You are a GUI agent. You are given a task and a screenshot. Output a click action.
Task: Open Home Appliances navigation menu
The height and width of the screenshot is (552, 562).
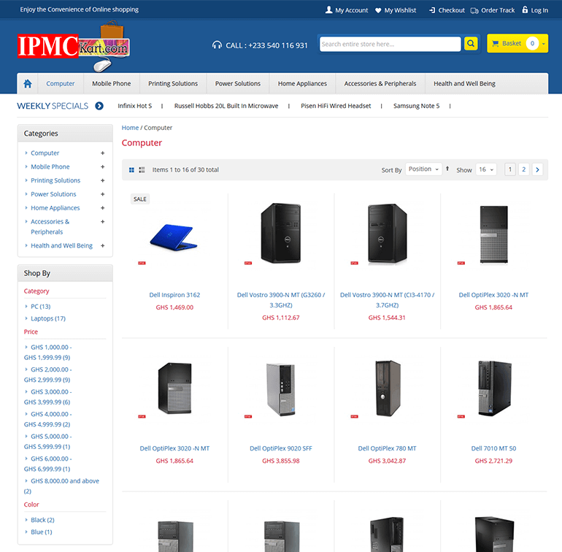pos(302,83)
